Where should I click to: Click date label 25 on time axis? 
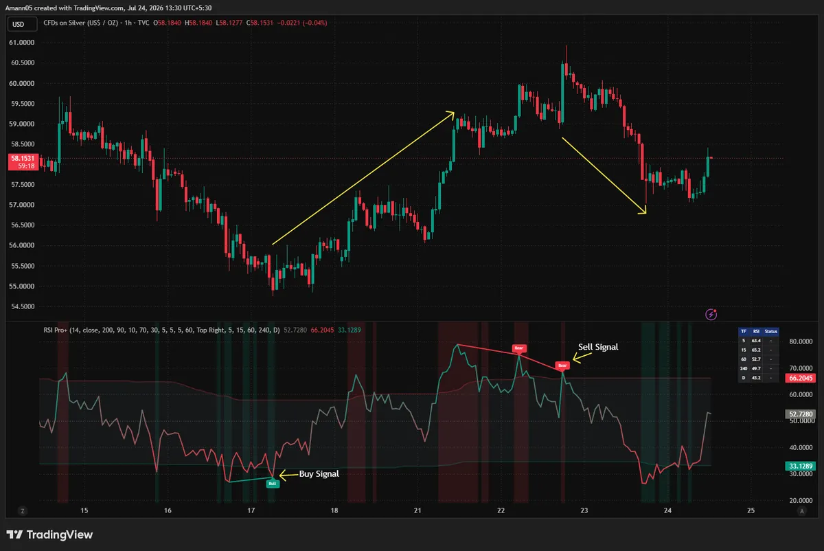pyautogui.click(x=751, y=510)
